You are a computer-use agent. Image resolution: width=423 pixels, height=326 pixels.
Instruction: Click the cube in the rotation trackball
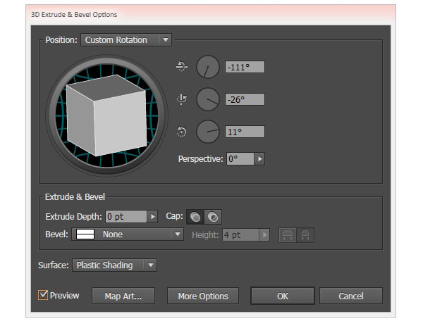coord(104,115)
